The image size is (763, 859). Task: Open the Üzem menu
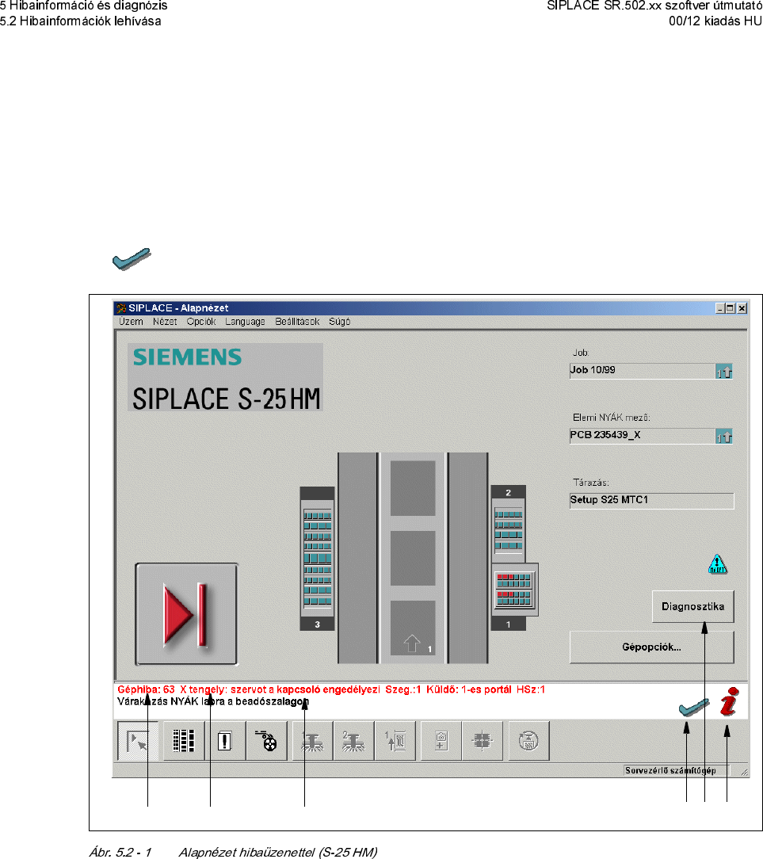pos(131,322)
